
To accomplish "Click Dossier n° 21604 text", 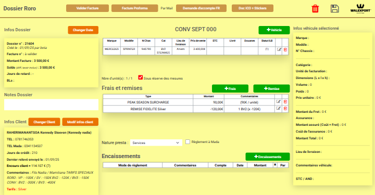I will (x=20, y=44).
